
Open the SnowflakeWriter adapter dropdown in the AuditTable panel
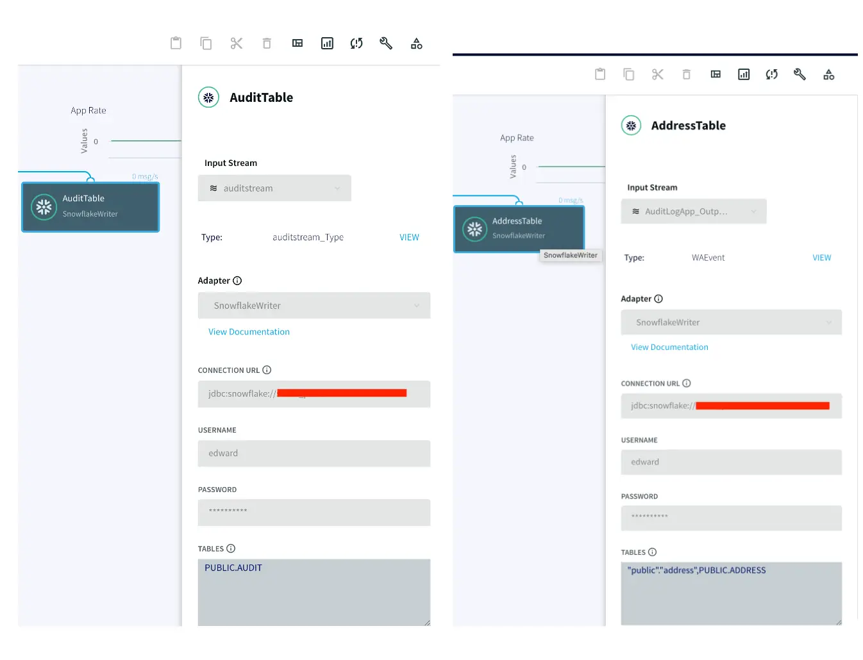pyautogui.click(x=314, y=306)
